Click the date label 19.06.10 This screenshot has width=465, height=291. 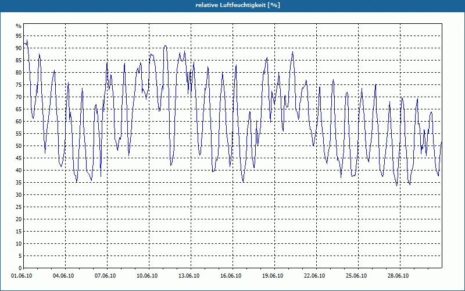[x=273, y=276]
